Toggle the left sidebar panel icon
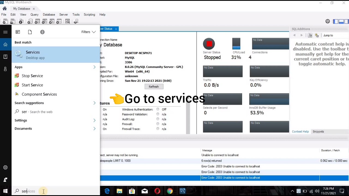The height and width of the screenshot is (196, 349). [336, 22]
